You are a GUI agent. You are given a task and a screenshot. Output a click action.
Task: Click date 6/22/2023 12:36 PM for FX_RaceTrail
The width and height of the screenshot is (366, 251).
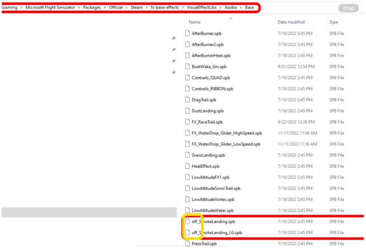296,122
